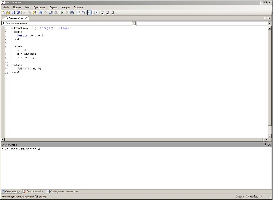Viewport: 273px width, 200px height.
Task: Pin the output window panel
Action: [266, 145]
